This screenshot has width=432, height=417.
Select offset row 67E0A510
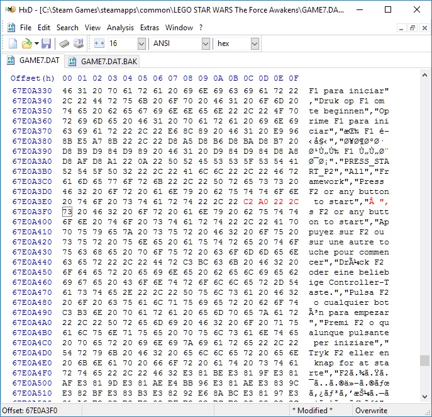[32, 393]
